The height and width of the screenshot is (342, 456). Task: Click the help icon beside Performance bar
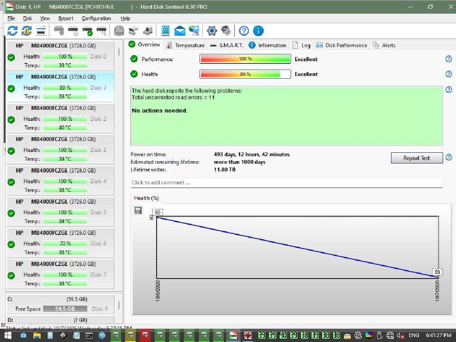click(449, 59)
